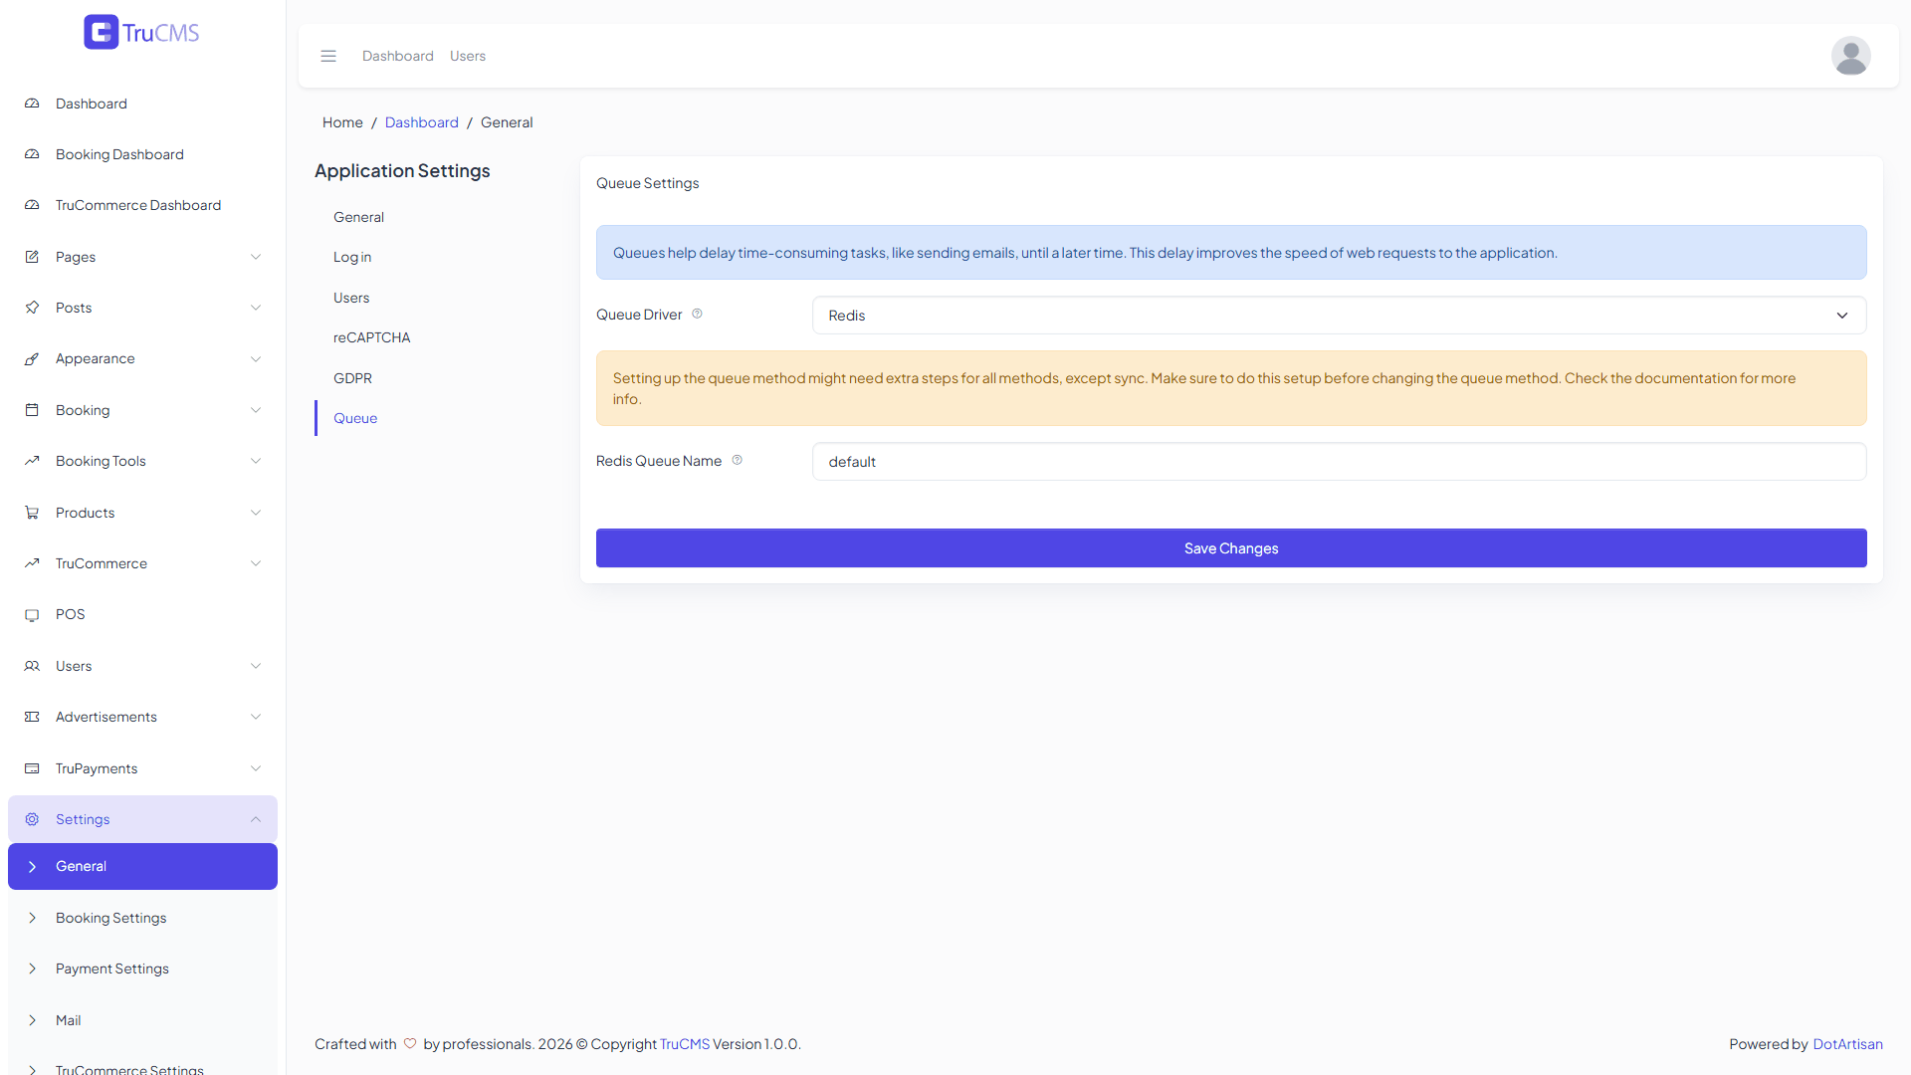1911x1075 pixels.
Task: Click the Booking calendar icon
Action: [x=32, y=410]
